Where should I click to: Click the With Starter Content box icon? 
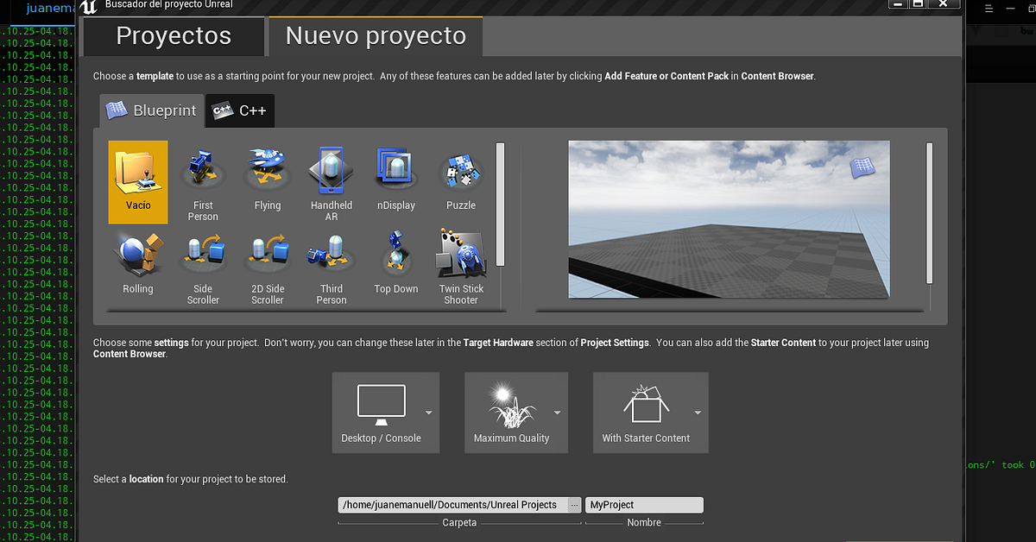pos(647,404)
